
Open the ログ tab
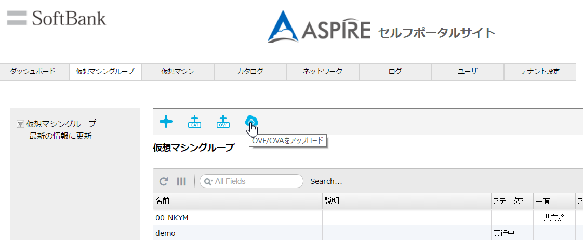tap(395, 71)
